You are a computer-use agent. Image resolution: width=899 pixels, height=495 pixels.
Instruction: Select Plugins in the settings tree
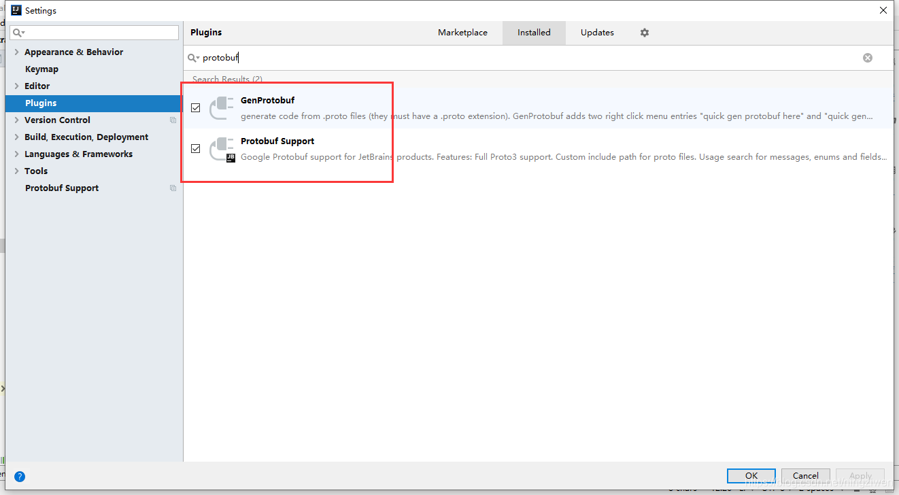coord(94,103)
